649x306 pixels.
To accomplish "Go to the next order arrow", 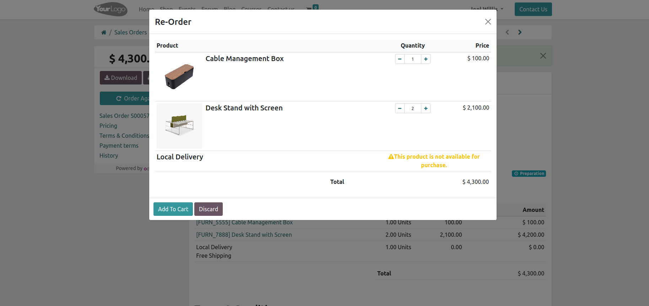I will (x=520, y=32).
